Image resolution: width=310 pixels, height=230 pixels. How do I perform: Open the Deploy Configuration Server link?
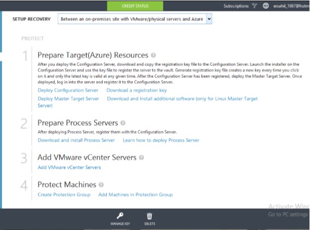tap(68, 90)
